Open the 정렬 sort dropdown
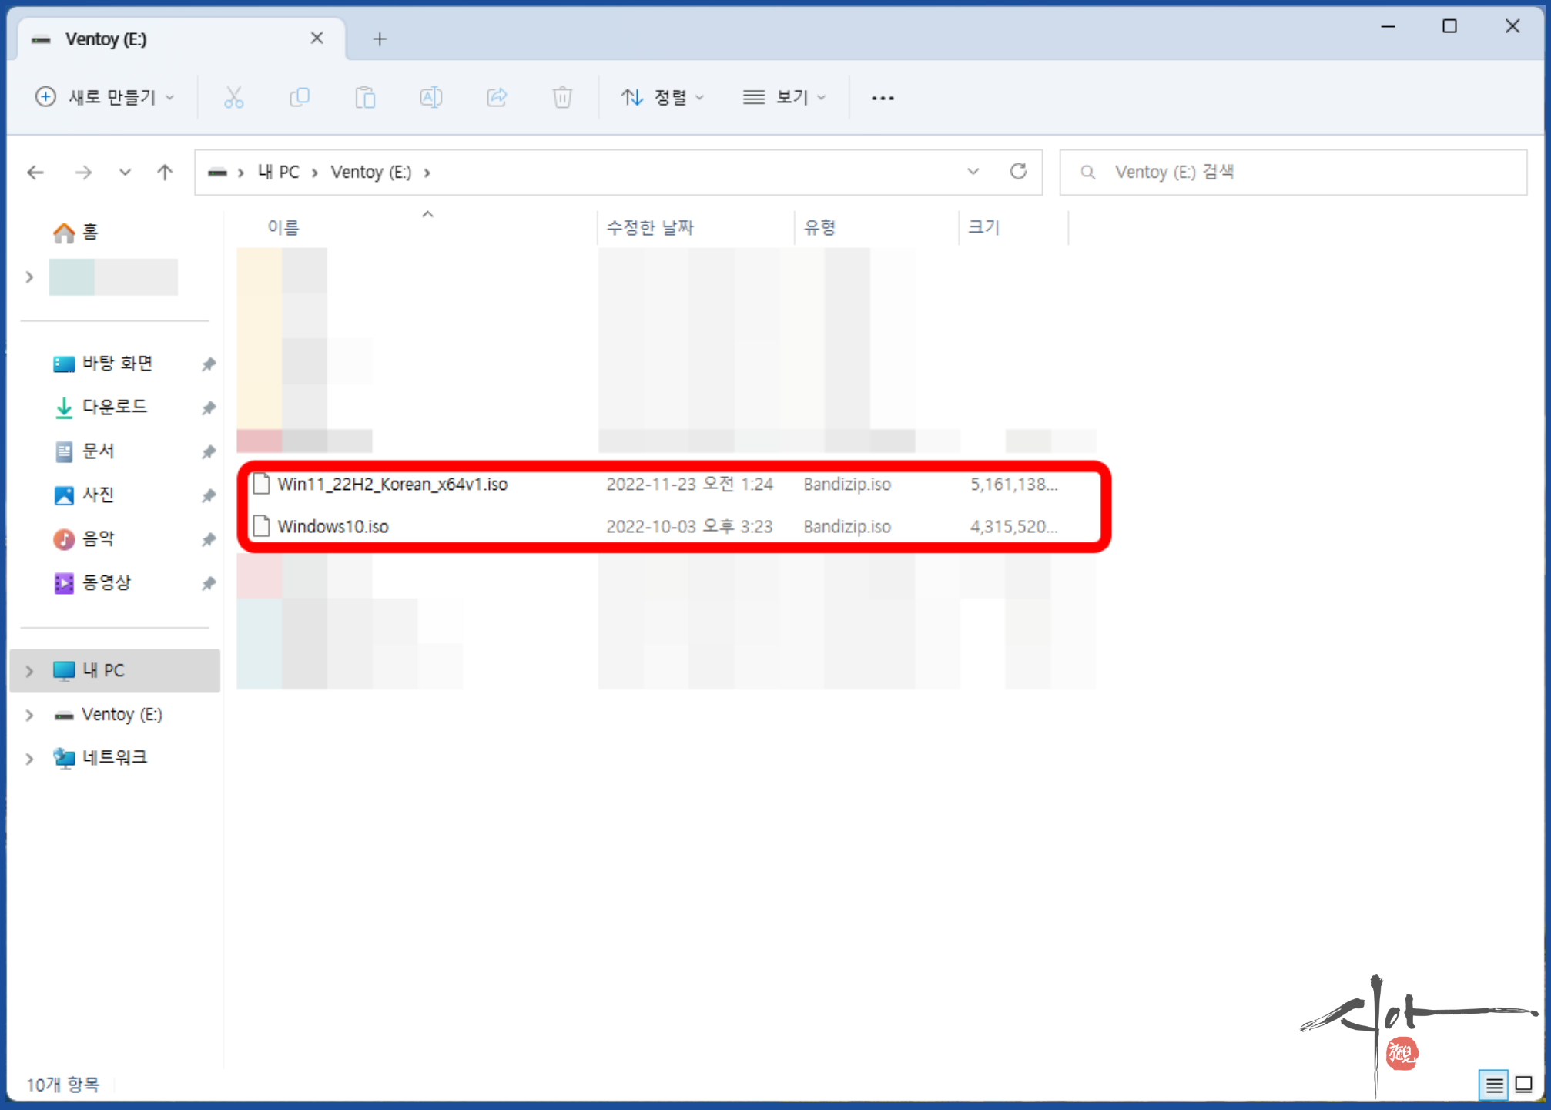Viewport: 1551px width, 1110px height. click(x=662, y=97)
